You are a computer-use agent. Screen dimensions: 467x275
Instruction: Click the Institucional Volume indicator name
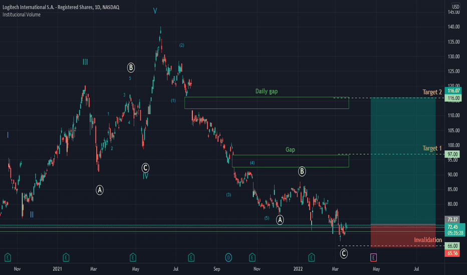pyautogui.click(x=22, y=14)
